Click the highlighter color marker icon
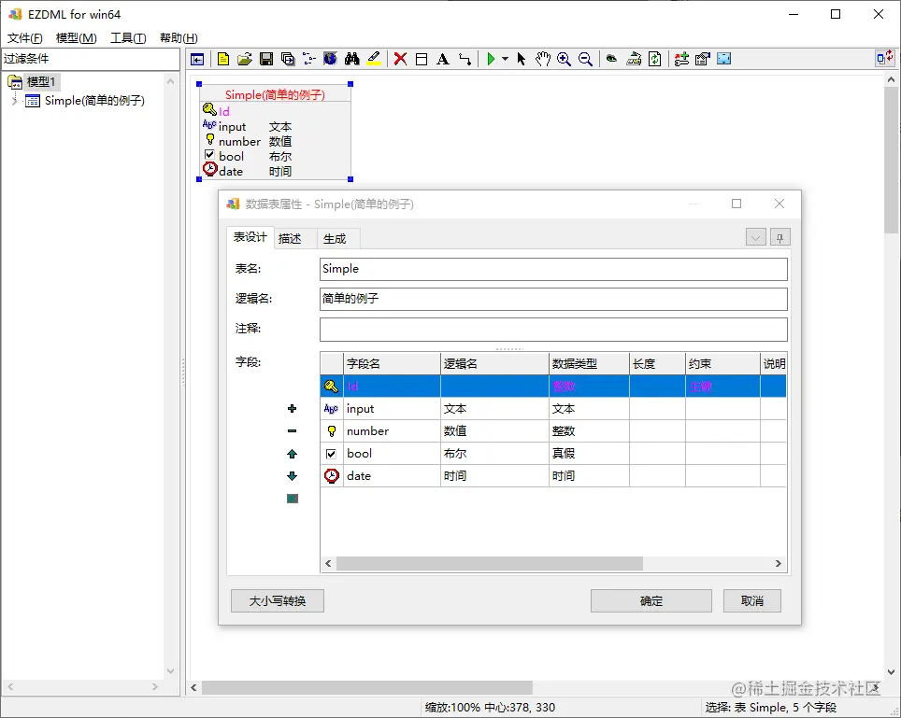This screenshot has width=901, height=718. (374, 59)
